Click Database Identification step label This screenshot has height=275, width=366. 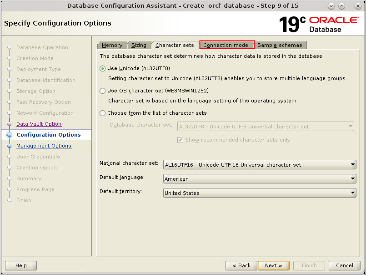(46, 80)
